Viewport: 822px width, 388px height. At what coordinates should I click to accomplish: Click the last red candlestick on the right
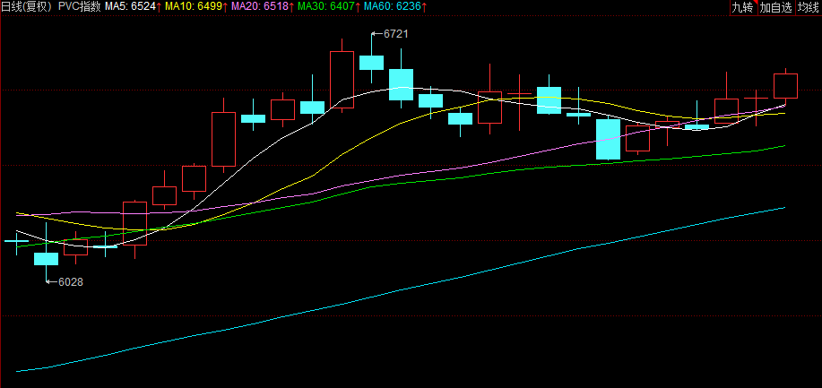click(785, 86)
